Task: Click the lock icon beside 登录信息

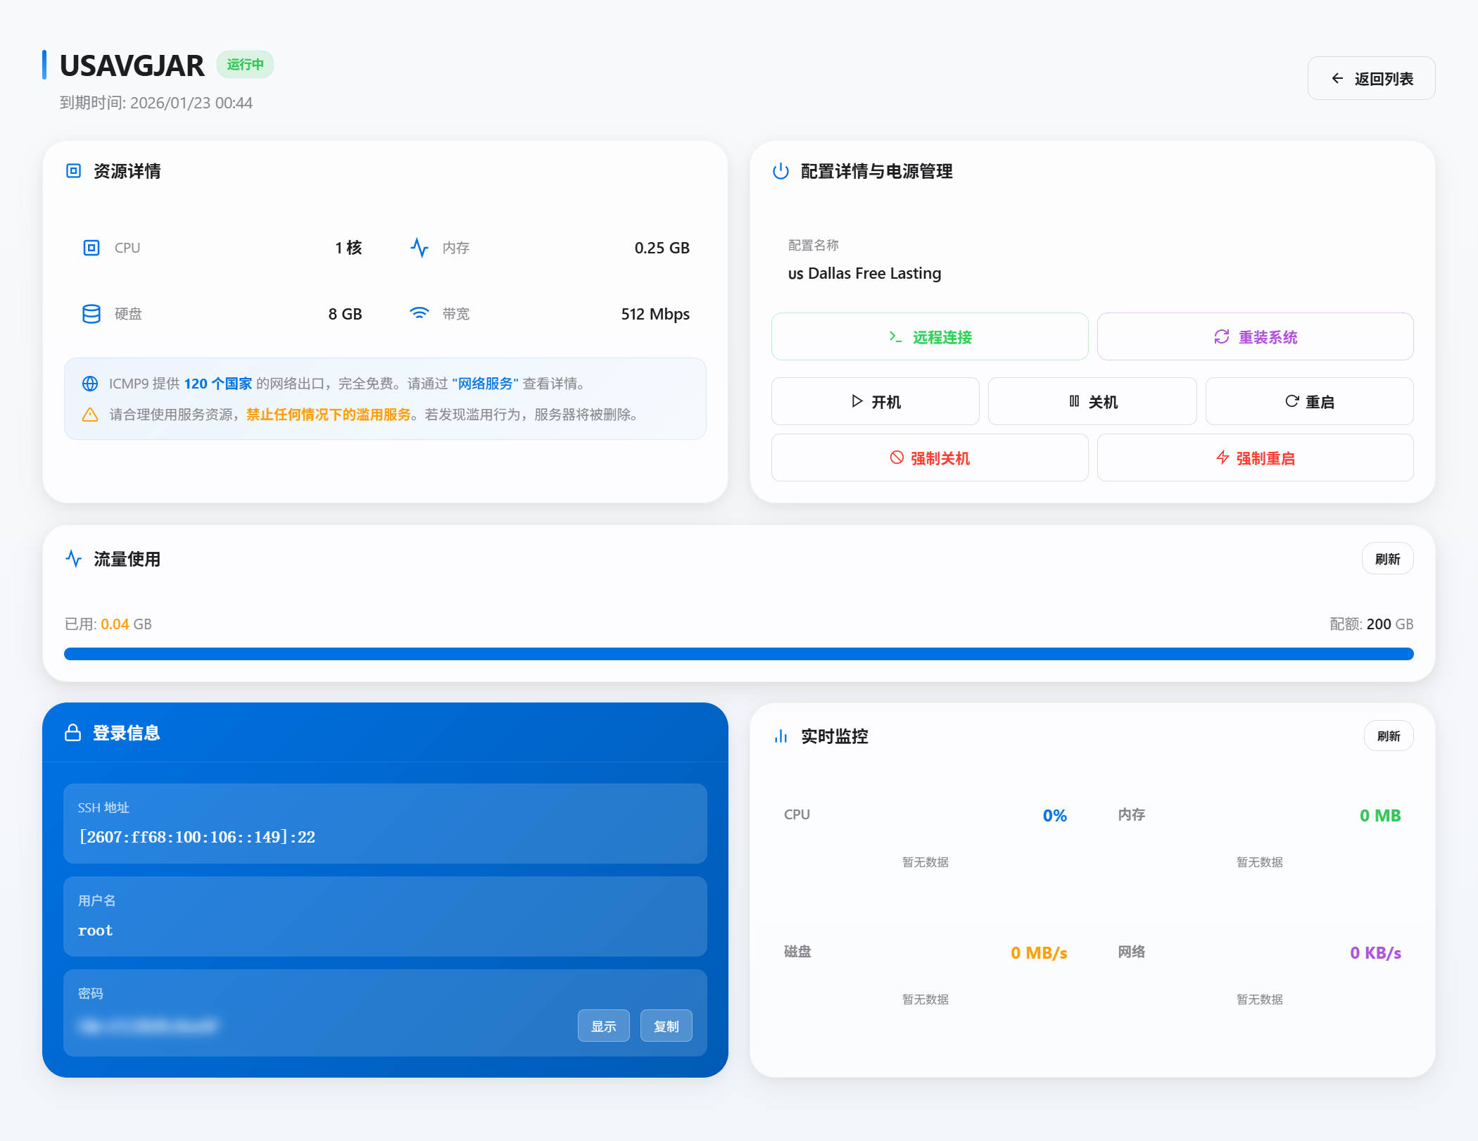Action: [72, 733]
